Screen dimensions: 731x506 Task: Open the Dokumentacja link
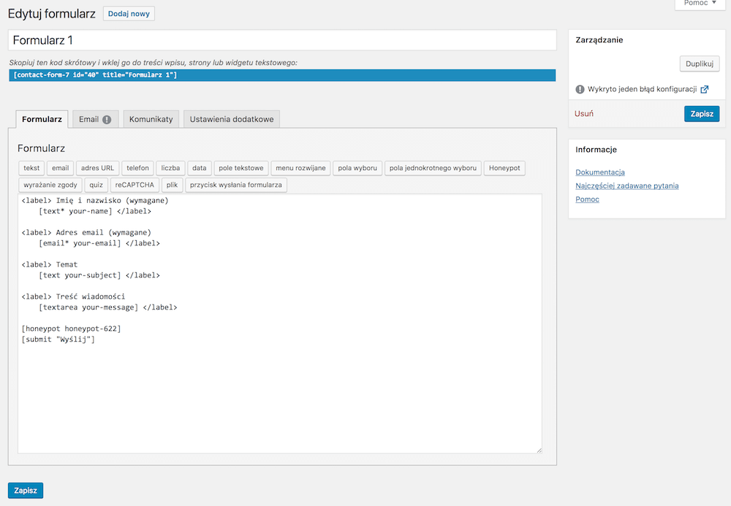pos(600,172)
